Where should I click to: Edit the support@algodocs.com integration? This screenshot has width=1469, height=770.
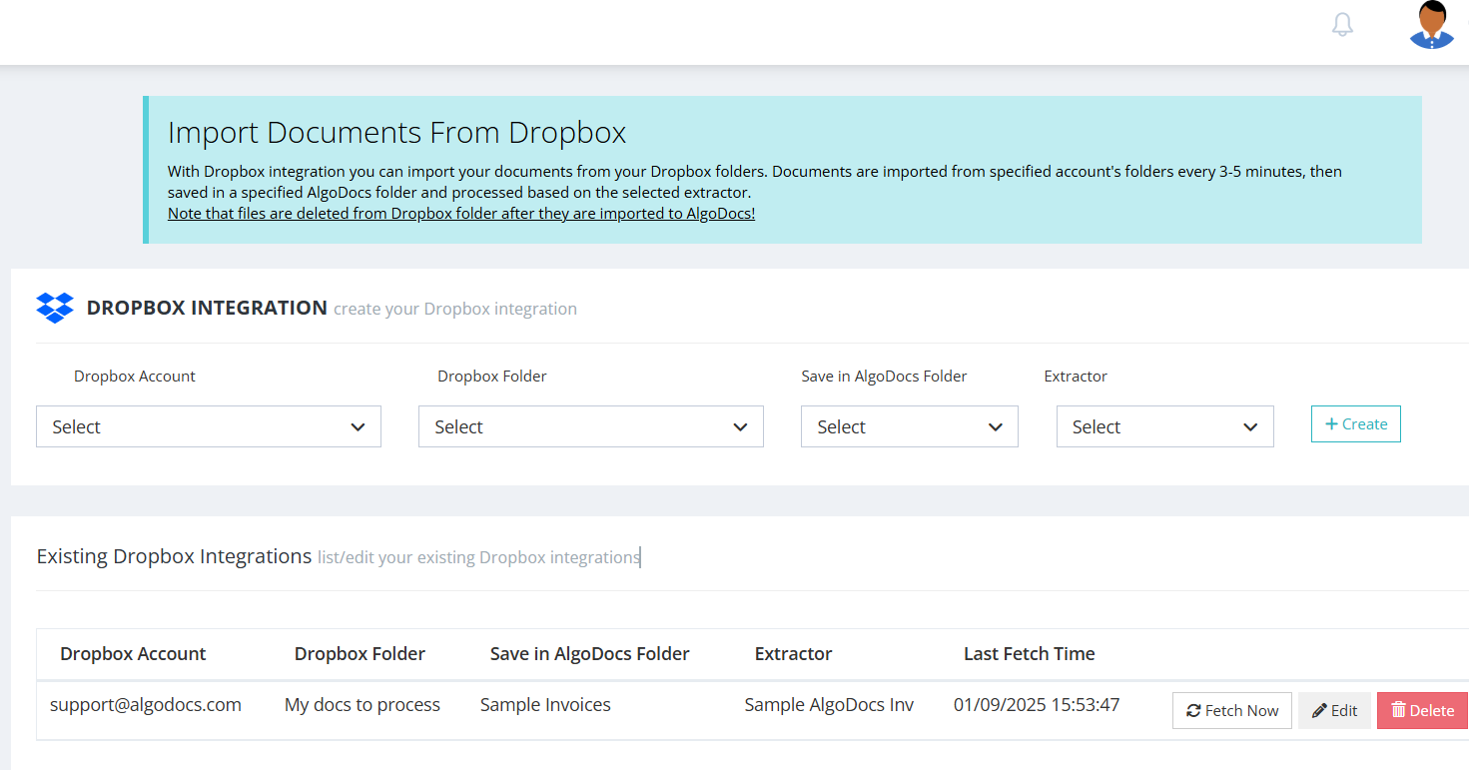(1334, 709)
